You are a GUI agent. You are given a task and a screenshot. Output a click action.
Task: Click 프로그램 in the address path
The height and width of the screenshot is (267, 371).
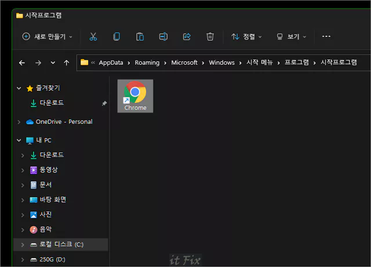(296, 62)
